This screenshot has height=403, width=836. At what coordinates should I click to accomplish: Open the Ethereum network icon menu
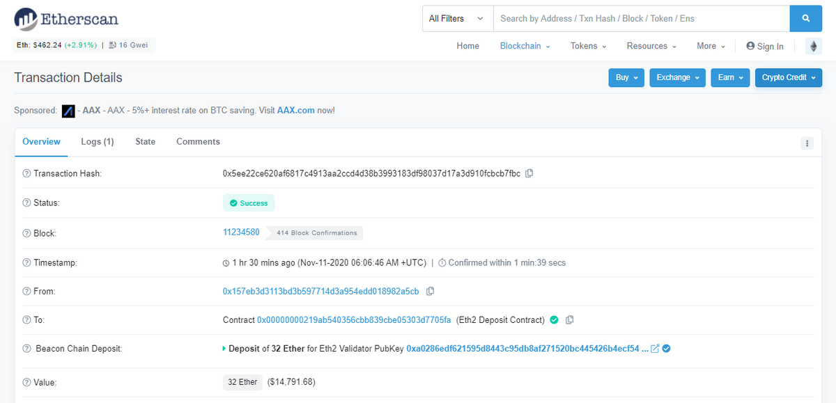[x=814, y=46]
